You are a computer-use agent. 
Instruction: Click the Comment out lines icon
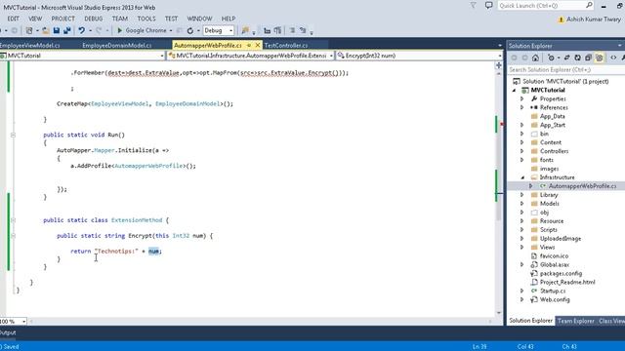[292, 30]
